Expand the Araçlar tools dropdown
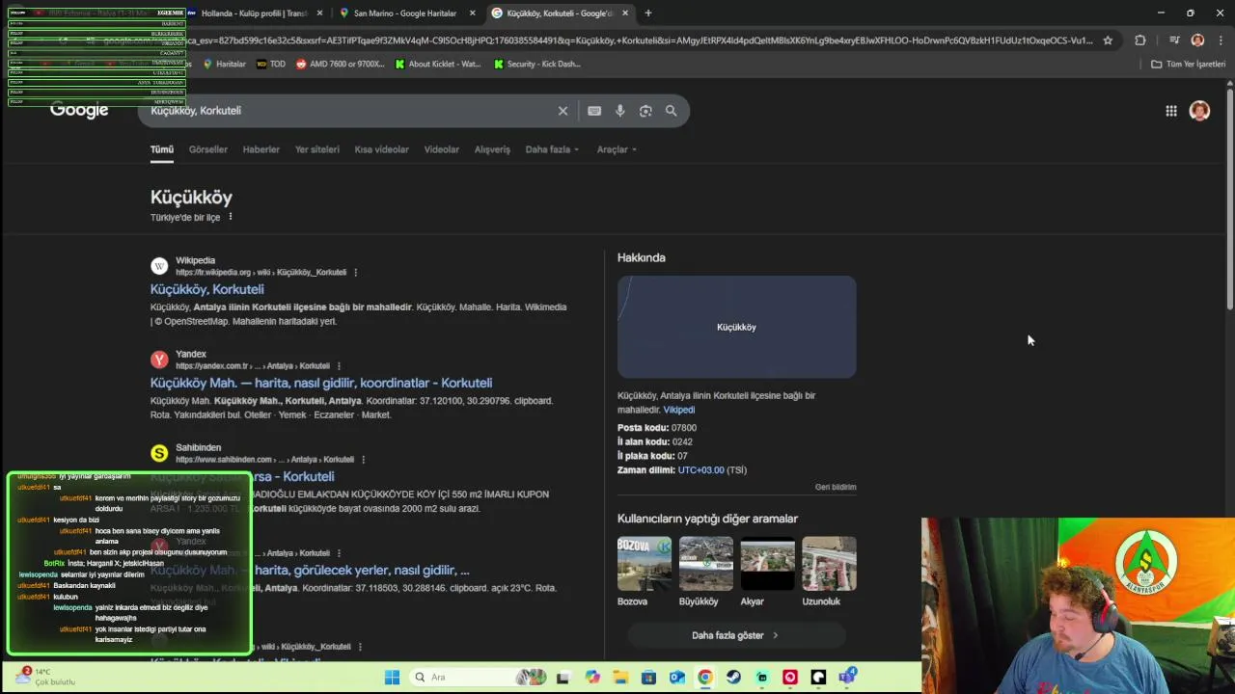 (x=617, y=149)
